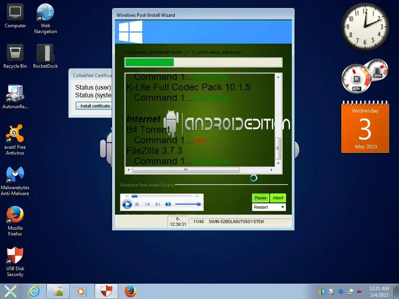Stop playback in the wizard media player

point(137,204)
